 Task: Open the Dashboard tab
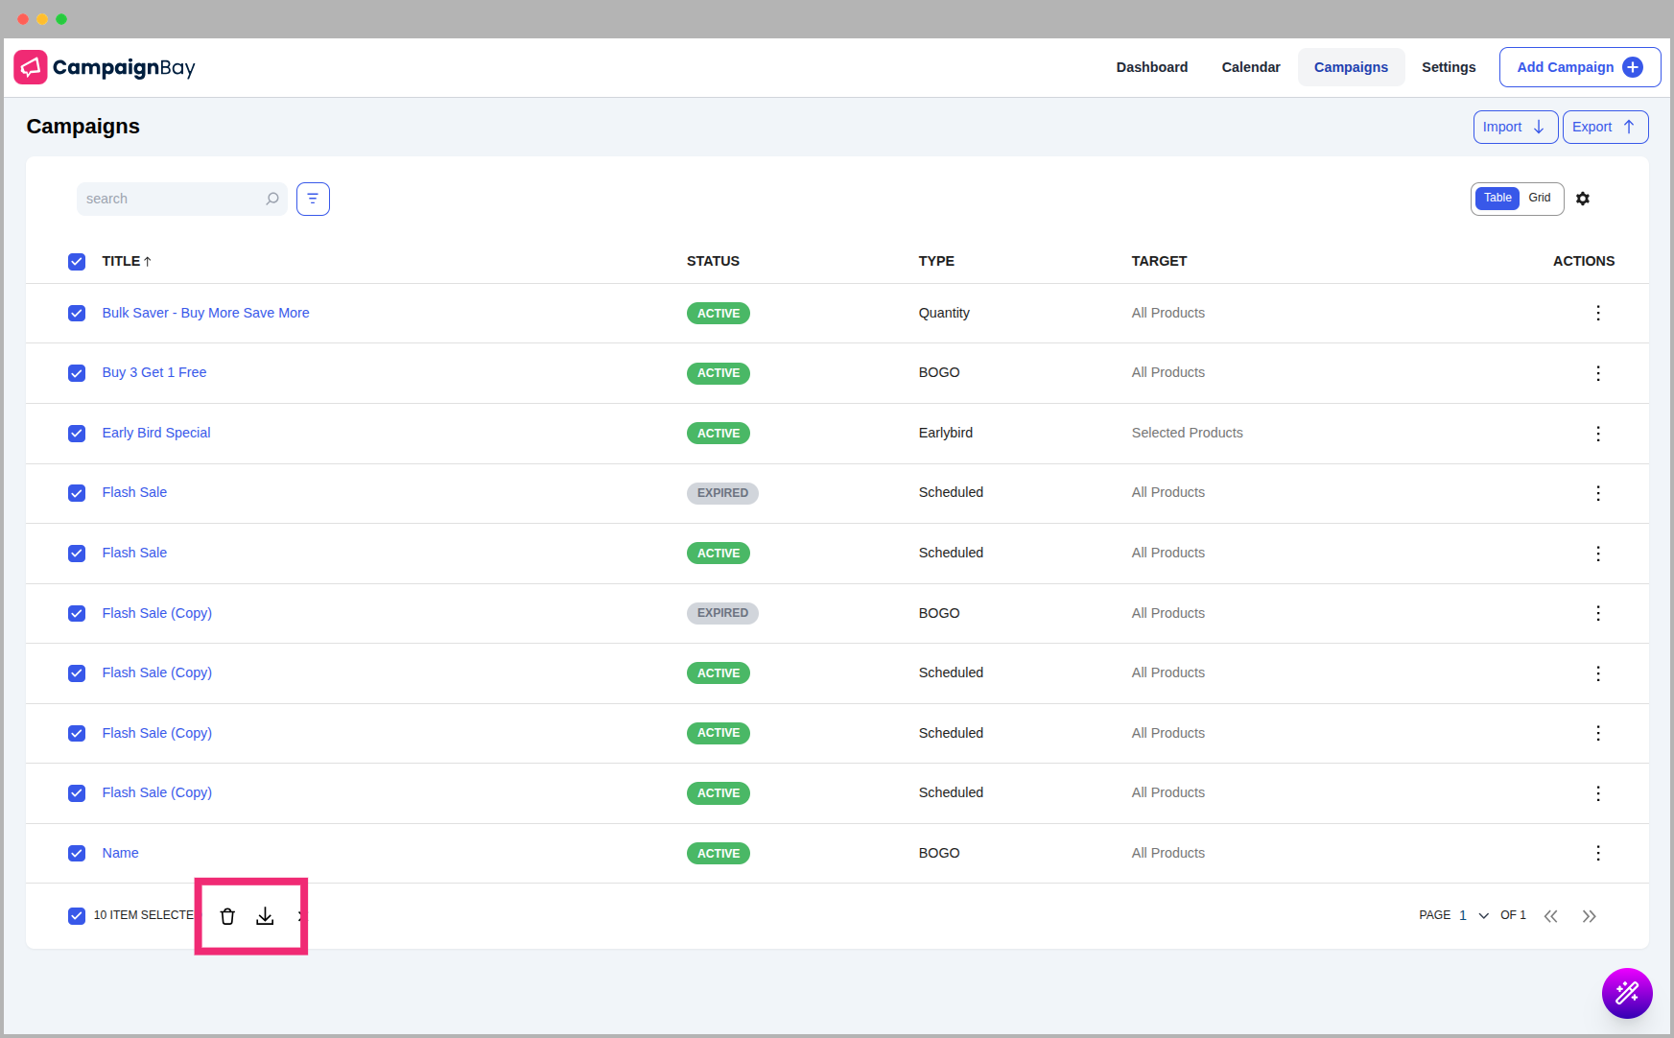(x=1152, y=67)
